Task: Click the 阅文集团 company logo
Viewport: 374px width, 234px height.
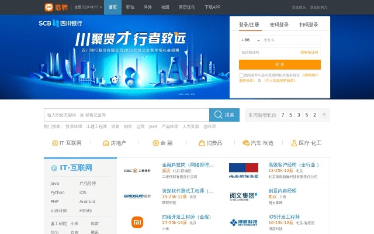Action: coord(244,197)
